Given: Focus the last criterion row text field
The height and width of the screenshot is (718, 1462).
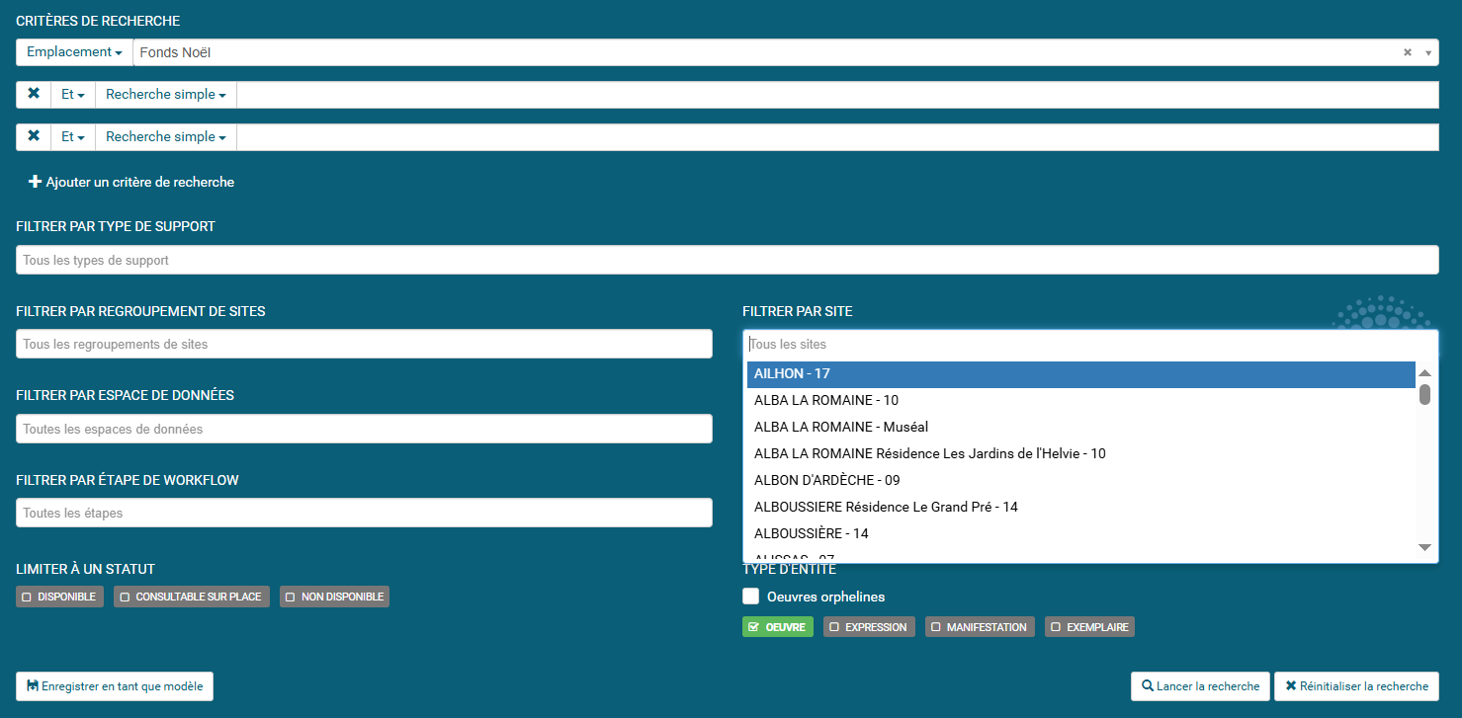Looking at the screenshot, I should tap(837, 137).
